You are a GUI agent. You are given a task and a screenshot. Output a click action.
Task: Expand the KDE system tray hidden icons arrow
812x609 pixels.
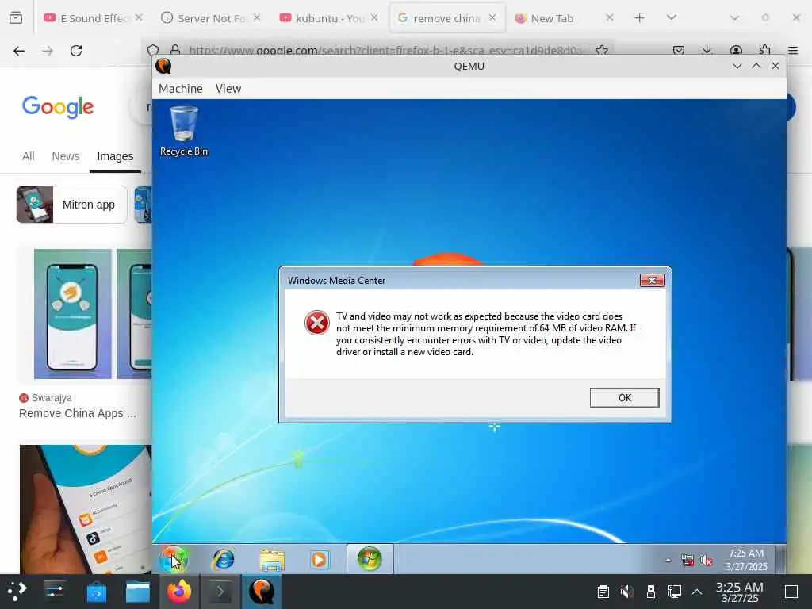(697, 592)
